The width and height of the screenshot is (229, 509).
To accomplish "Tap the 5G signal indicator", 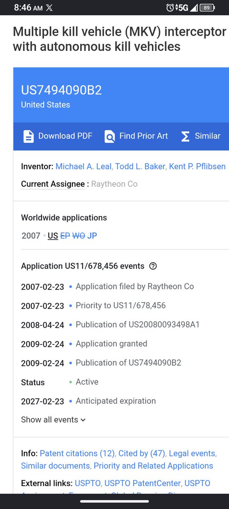I will 183,7.
